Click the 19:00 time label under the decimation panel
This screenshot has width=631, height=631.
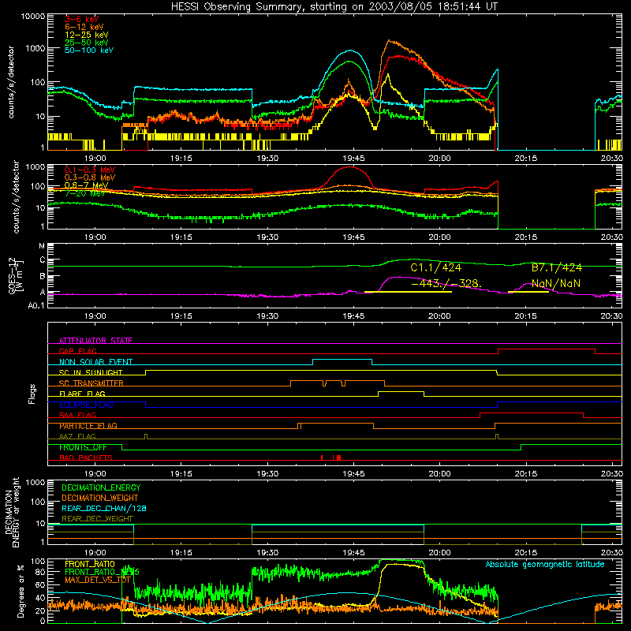coord(95,553)
